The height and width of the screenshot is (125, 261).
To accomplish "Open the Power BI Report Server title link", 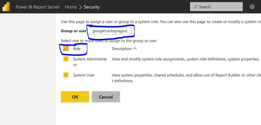I will pos(38,7).
